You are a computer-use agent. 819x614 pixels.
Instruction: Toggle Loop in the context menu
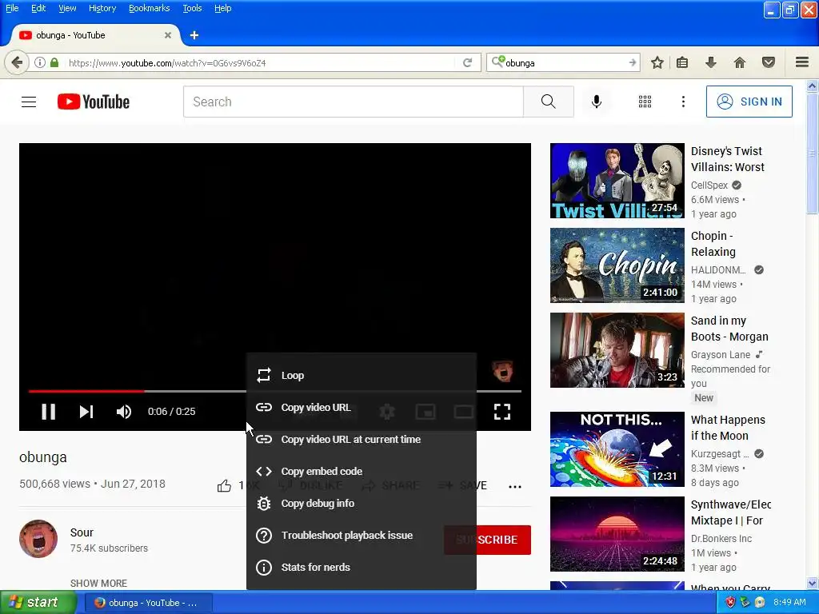click(362, 376)
